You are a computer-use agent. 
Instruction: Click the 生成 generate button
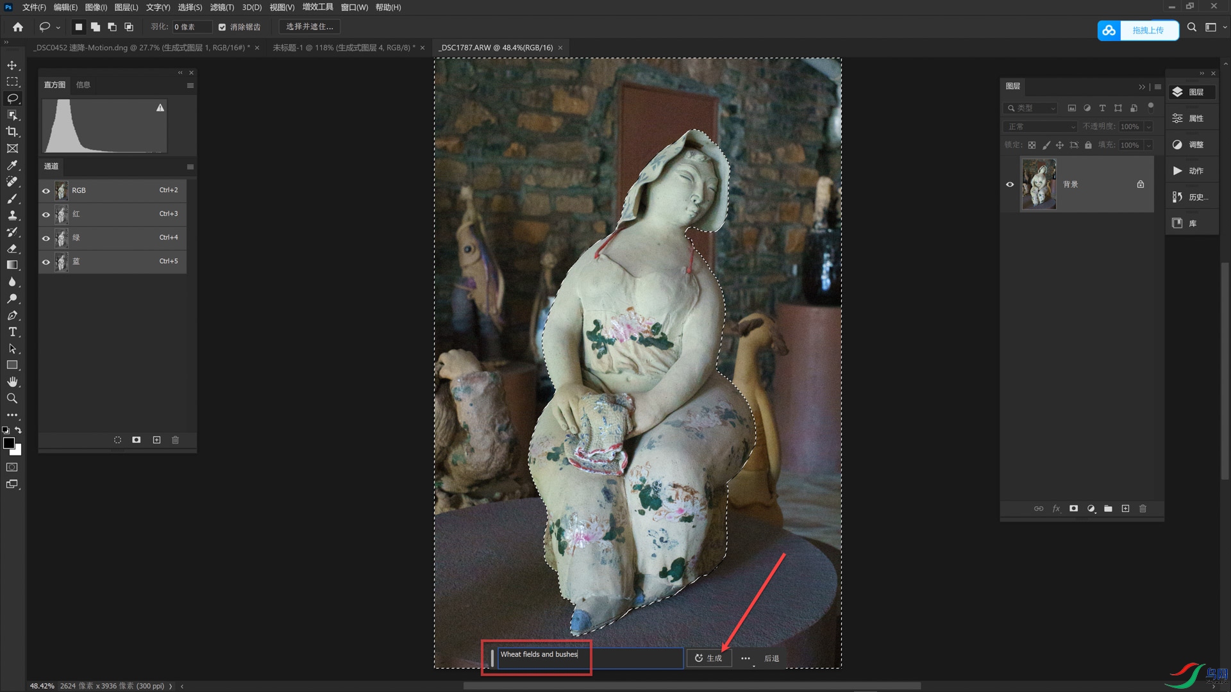pyautogui.click(x=708, y=658)
